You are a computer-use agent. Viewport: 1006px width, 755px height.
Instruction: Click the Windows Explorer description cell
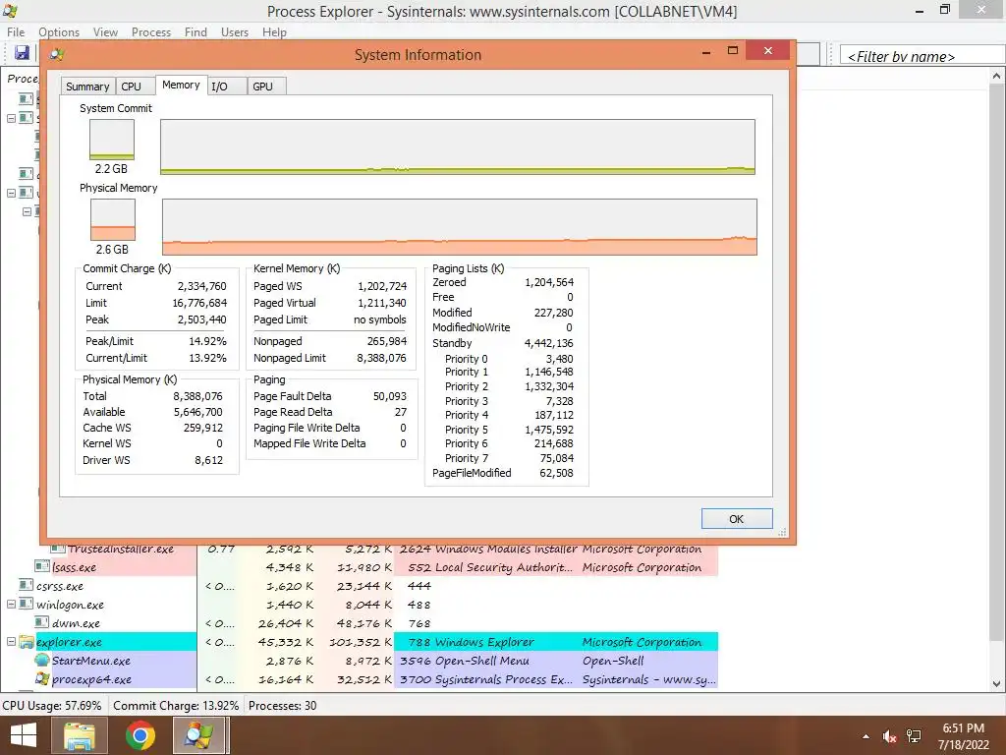click(x=484, y=642)
